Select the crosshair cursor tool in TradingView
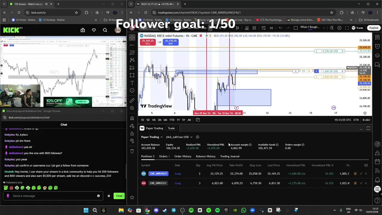The image size is (382, 215). tap(132, 37)
